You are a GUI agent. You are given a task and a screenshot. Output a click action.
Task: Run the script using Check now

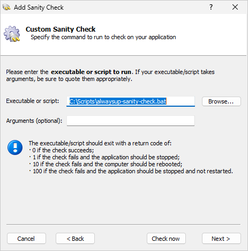coord(166,239)
